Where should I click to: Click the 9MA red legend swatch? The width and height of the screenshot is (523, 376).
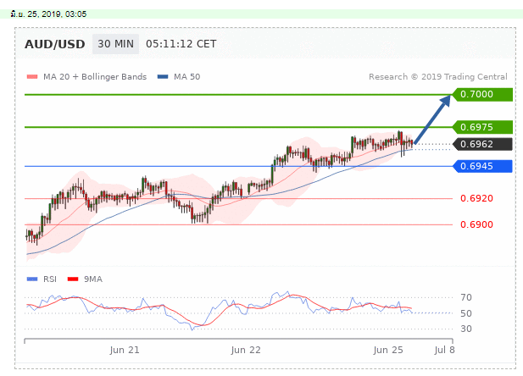coord(73,279)
